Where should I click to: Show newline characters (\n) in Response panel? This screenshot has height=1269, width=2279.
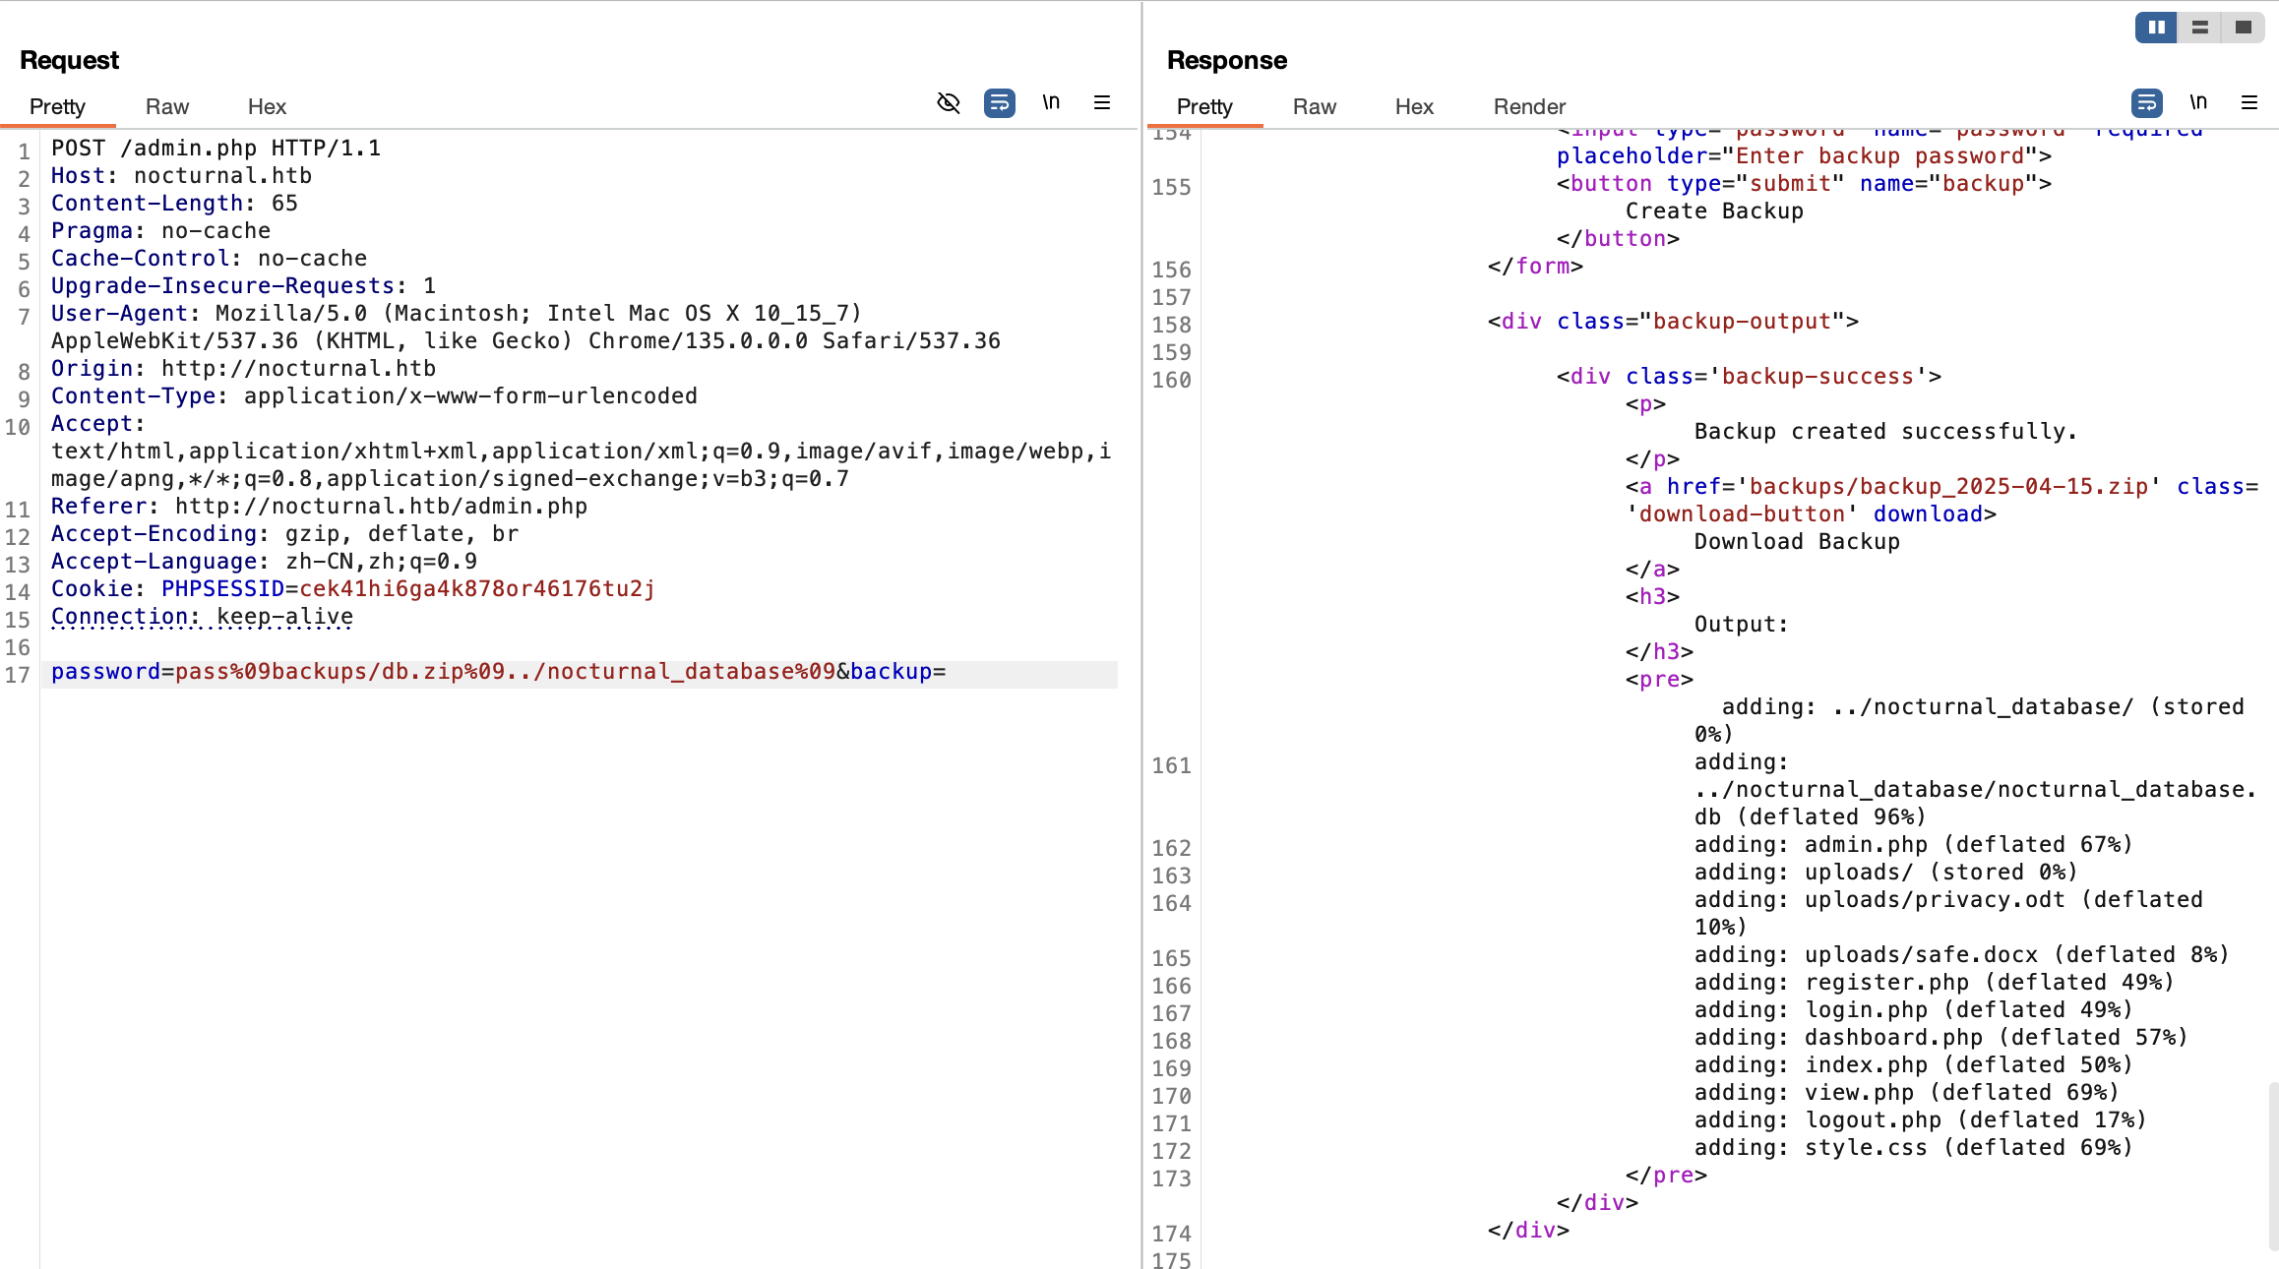[2198, 102]
